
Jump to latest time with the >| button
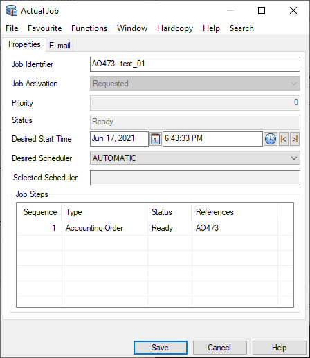pos(295,139)
